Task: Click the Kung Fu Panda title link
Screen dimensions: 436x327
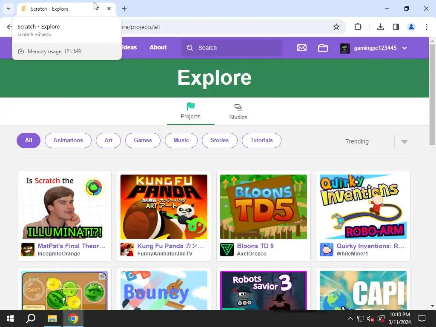Action: click(x=171, y=246)
